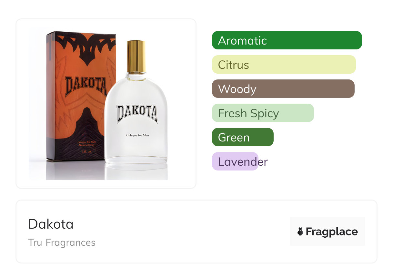Click the gold cap of the cologne bottle

(x=136, y=57)
